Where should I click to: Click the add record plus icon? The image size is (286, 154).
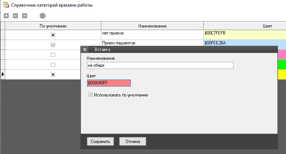pyautogui.click(x=6, y=16)
